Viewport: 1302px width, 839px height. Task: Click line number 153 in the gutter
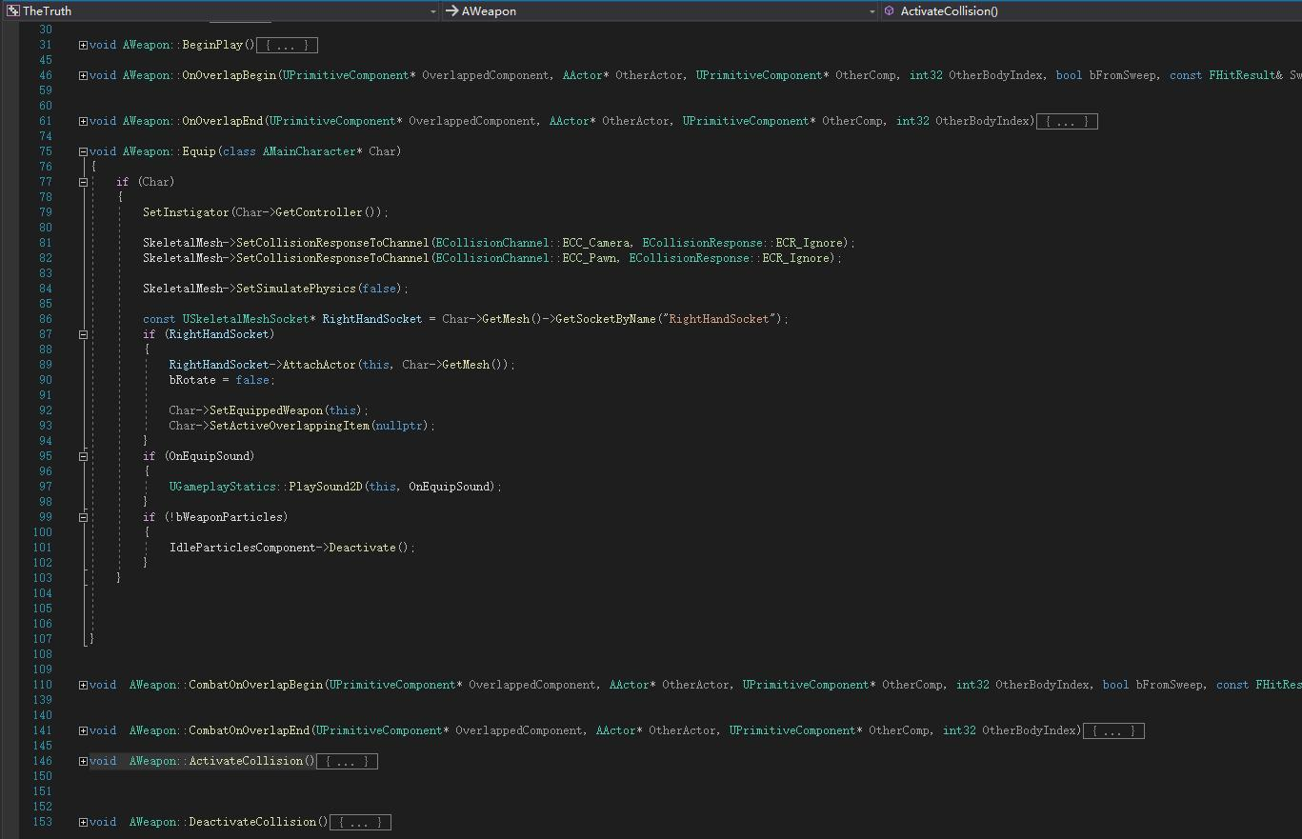pyautogui.click(x=42, y=822)
